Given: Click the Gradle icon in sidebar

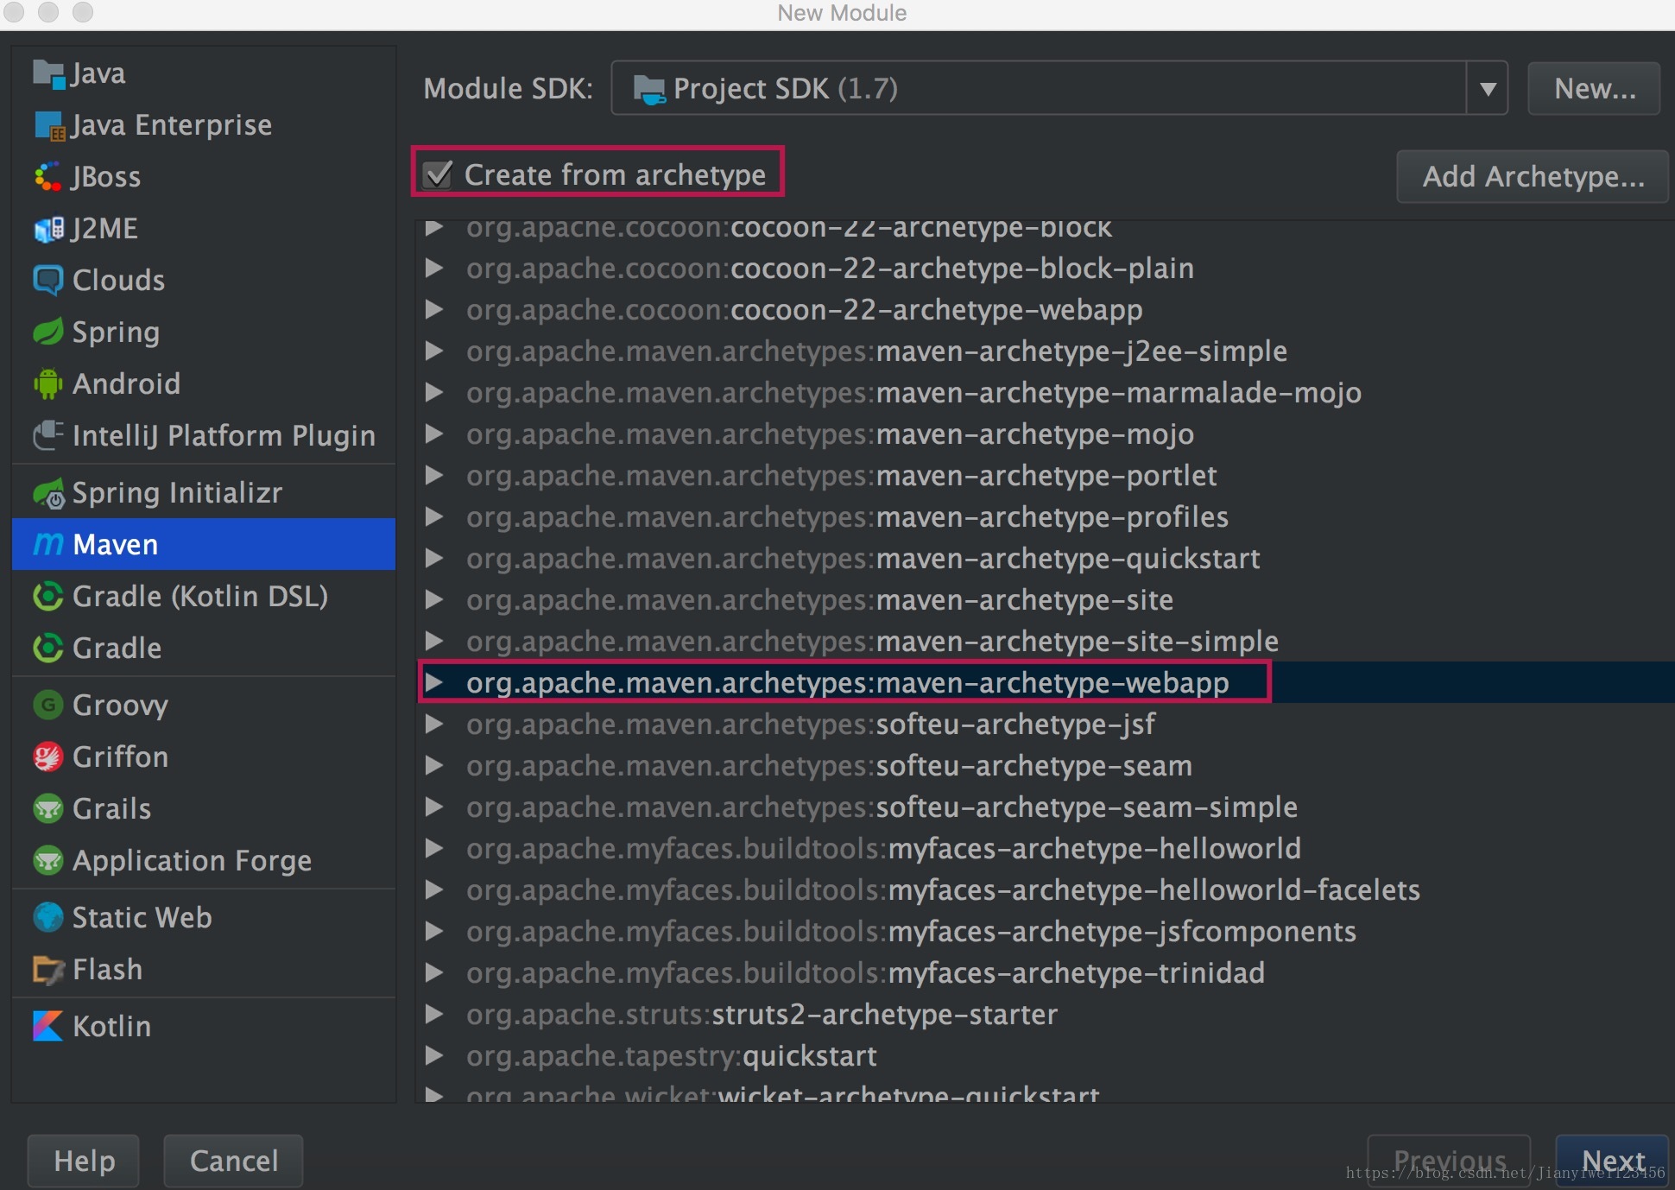Looking at the screenshot, I should [48, 649].
